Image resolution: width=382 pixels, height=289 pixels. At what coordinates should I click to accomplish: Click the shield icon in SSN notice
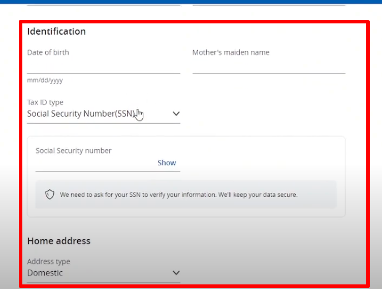(x=50, y=194)
